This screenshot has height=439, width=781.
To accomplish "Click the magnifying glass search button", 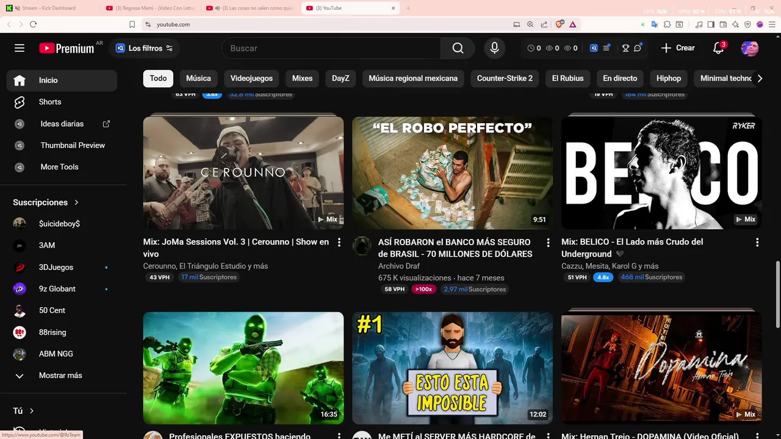I will 458,48.
